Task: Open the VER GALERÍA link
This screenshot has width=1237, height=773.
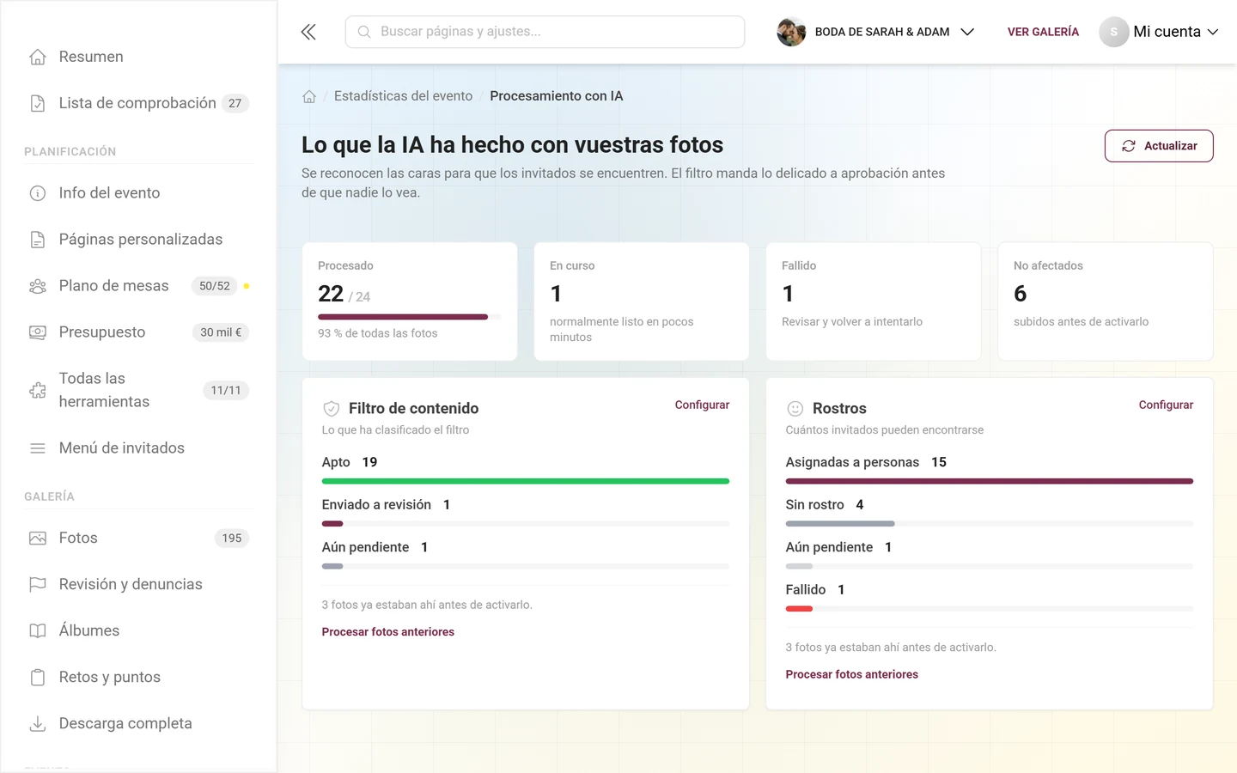Action: coord(1043,32)
